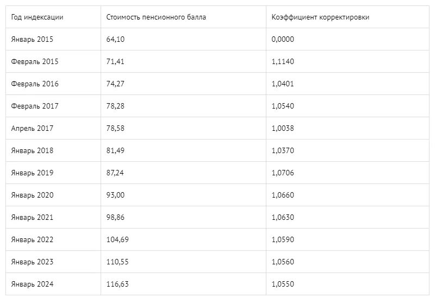Click the "Год индексации" column header
Screen dimensions: 436x304
pyautogui.click(x=38, y=17)
